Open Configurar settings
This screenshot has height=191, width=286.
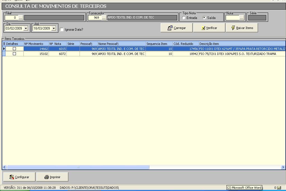(x=19, y=177)
